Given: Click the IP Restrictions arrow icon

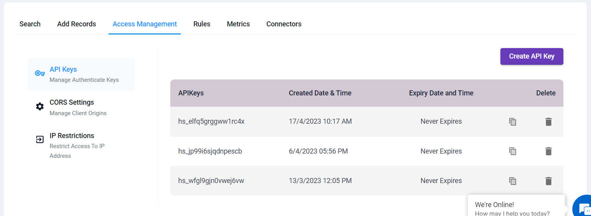Looking at the screenshot, I should click(40, 140).
